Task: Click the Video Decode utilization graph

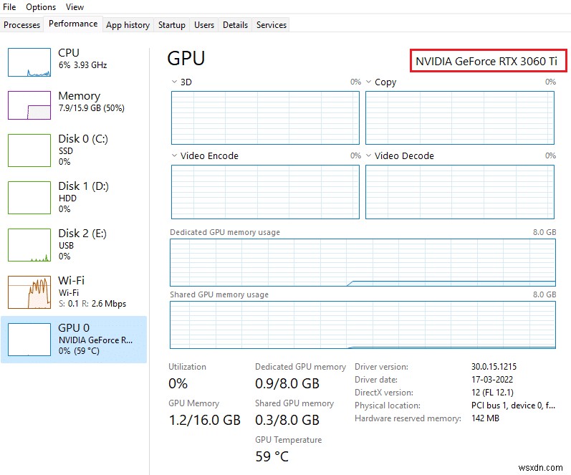Action: click(x=460, y=192)
